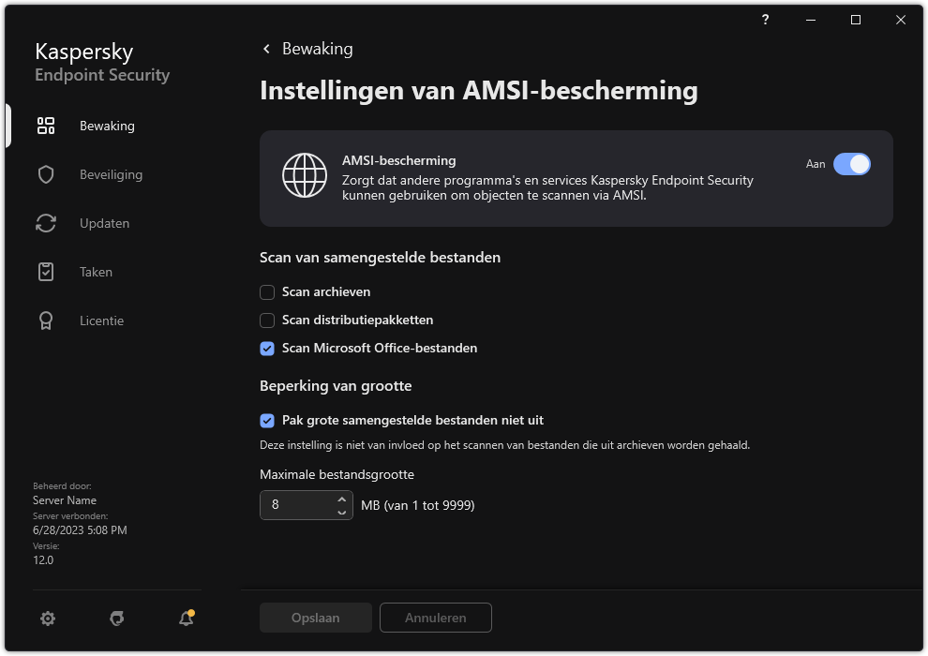928x656 pixels.
Task: Increase Maximale bestandsgrootte with up arrow
Action: [339, 499]
